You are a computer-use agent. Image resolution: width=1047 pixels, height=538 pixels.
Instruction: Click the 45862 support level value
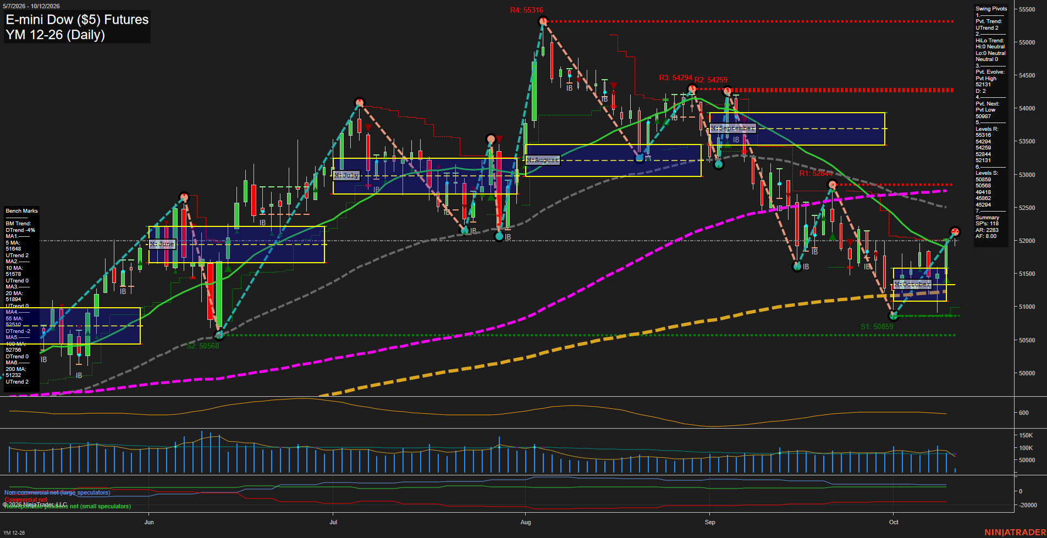pyautogui.click(x=983, y=198)
